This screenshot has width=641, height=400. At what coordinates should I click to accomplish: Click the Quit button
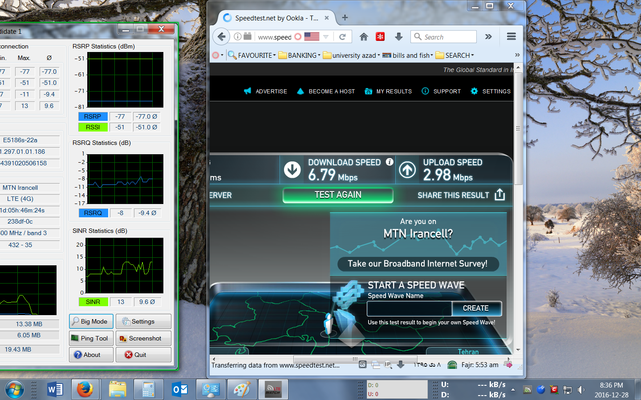pyautogui.click(x=143, y=355)
